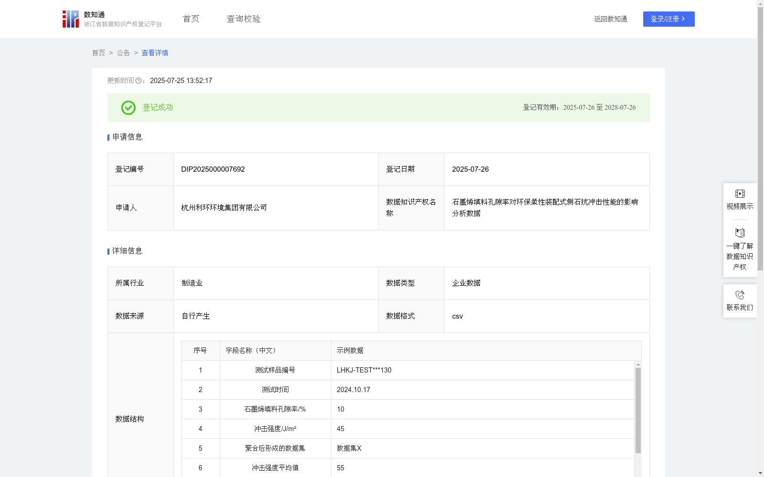
Task: Click the page vertical scrollbar thumb
Action: tap(760, 138)
